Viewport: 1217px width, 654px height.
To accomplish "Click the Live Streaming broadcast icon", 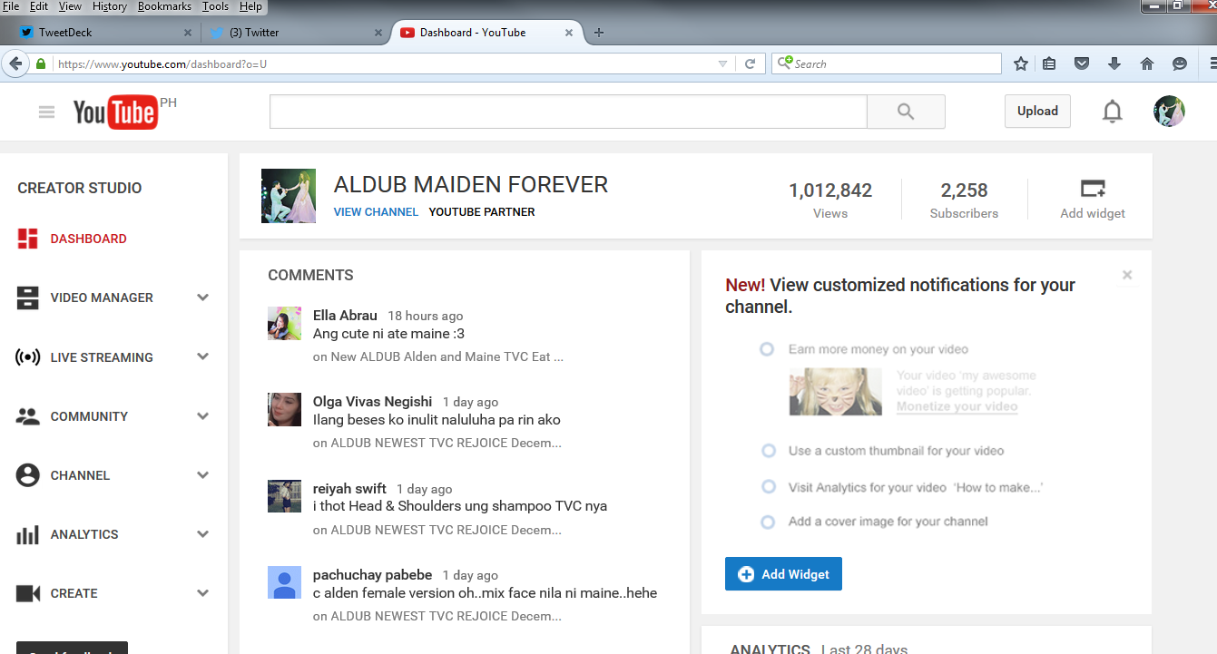I will (x=28, y=357).
